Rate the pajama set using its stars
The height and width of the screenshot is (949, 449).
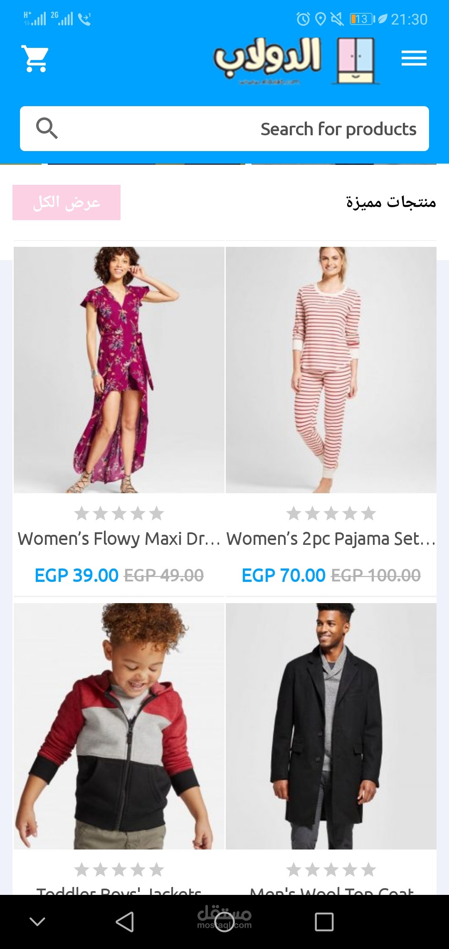pos(331,513)
